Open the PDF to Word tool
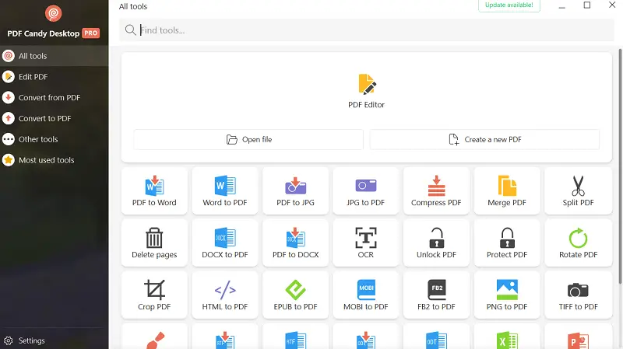 tap(154, 190)
